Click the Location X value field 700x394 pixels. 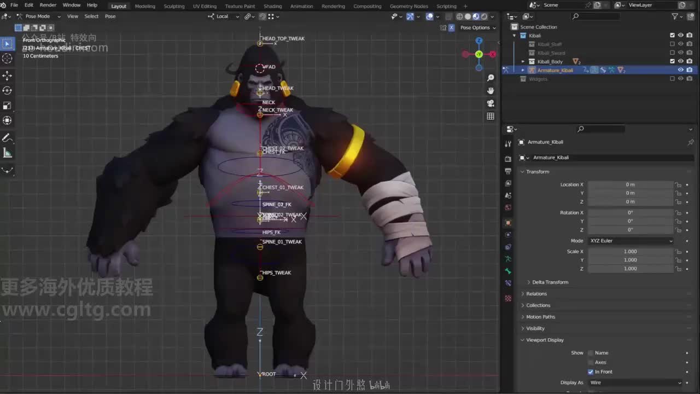631,185
